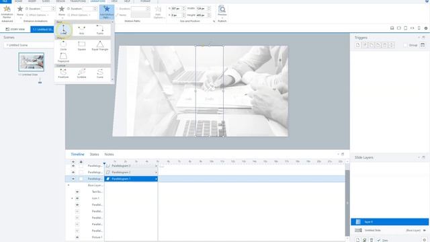Click the exit animation None star
This screenshot has height=242, width=430.
coord(62,9)
